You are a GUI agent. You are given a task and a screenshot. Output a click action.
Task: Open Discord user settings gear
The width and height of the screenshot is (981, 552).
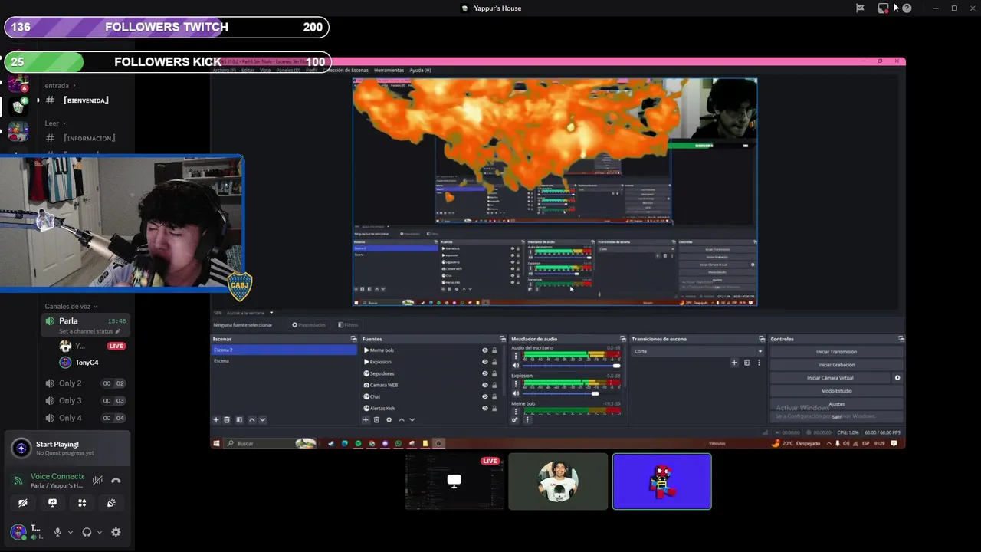click(x=116, y=532)
